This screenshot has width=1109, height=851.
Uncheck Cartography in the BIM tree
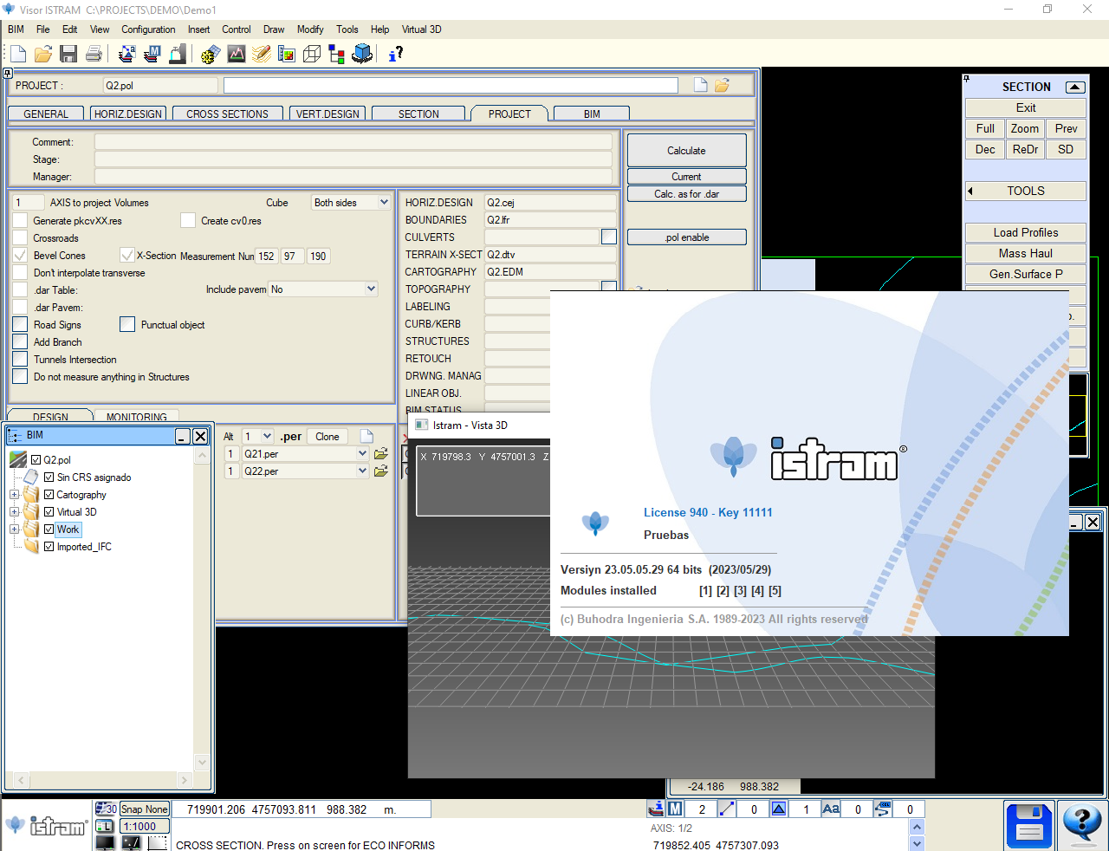point(49,495)
